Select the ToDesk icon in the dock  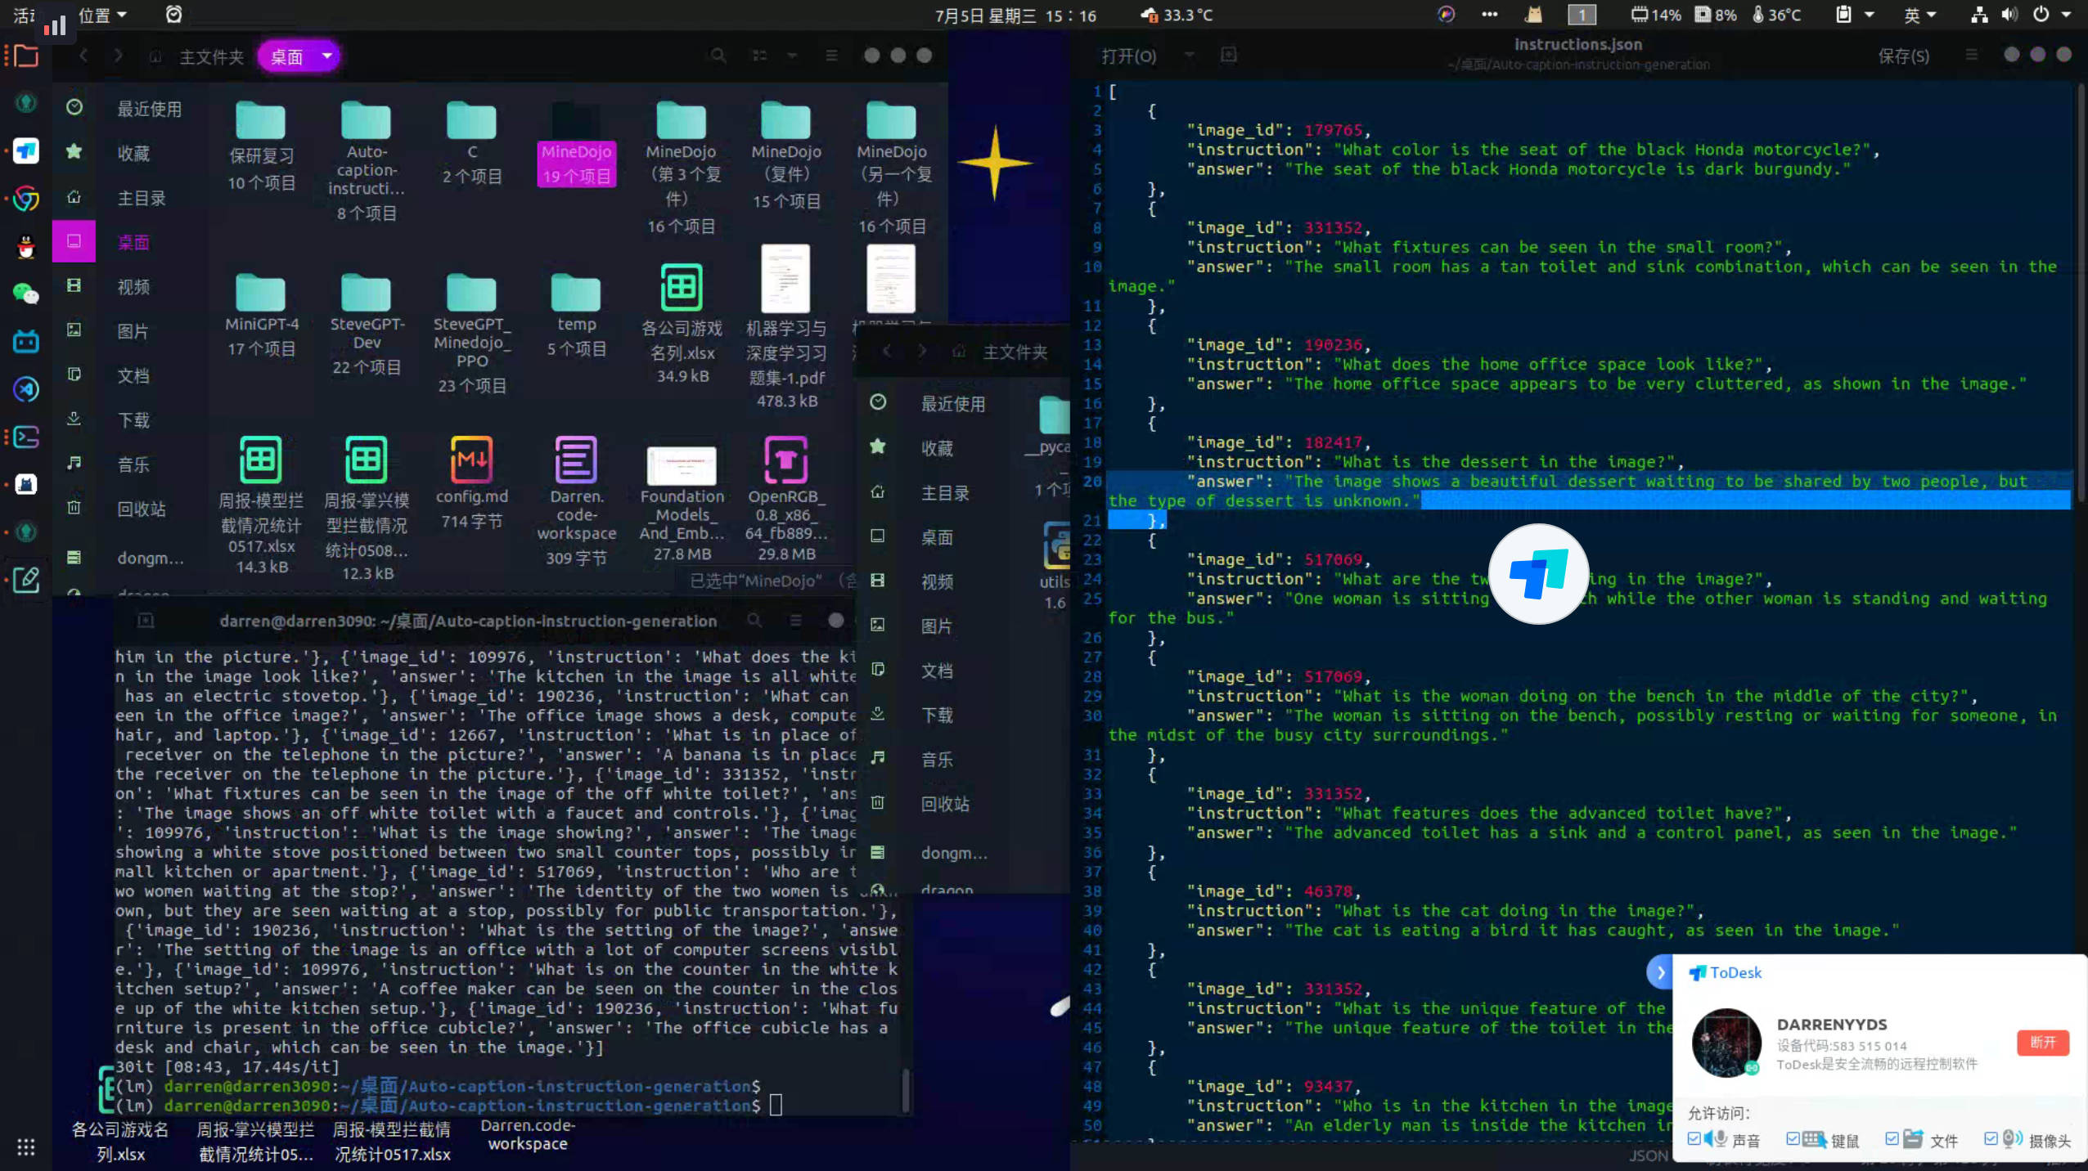coord(25,150)
